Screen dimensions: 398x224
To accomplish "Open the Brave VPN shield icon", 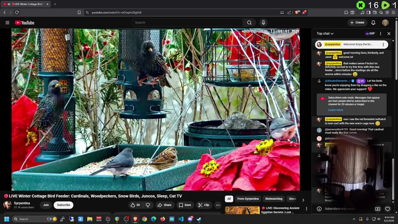I will pos(387,12).
